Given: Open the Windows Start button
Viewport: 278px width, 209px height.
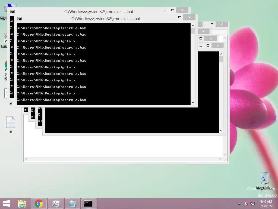Looking at the screenshot, I should tap(7, 204).
